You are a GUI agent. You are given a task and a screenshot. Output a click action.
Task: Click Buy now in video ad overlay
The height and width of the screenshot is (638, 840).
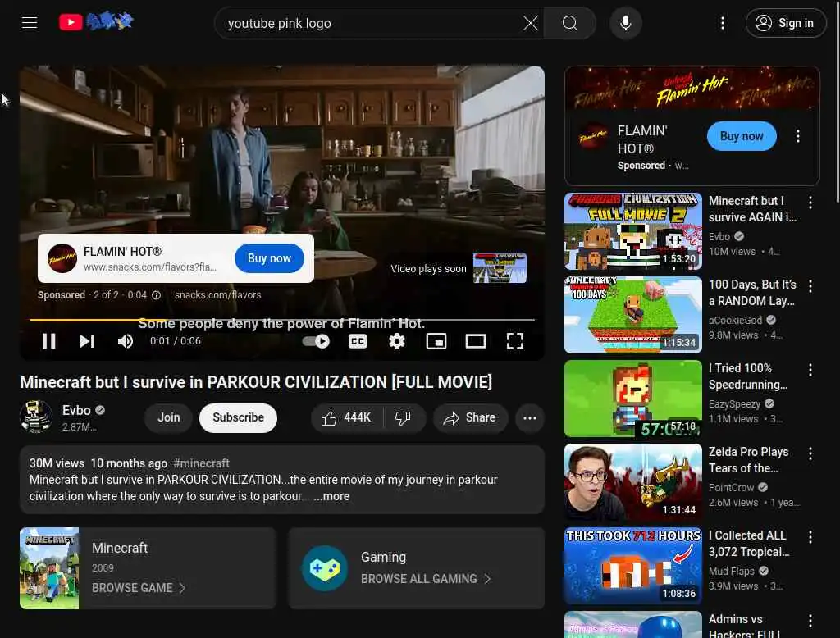pyautogui.click(x=269, y=258)
